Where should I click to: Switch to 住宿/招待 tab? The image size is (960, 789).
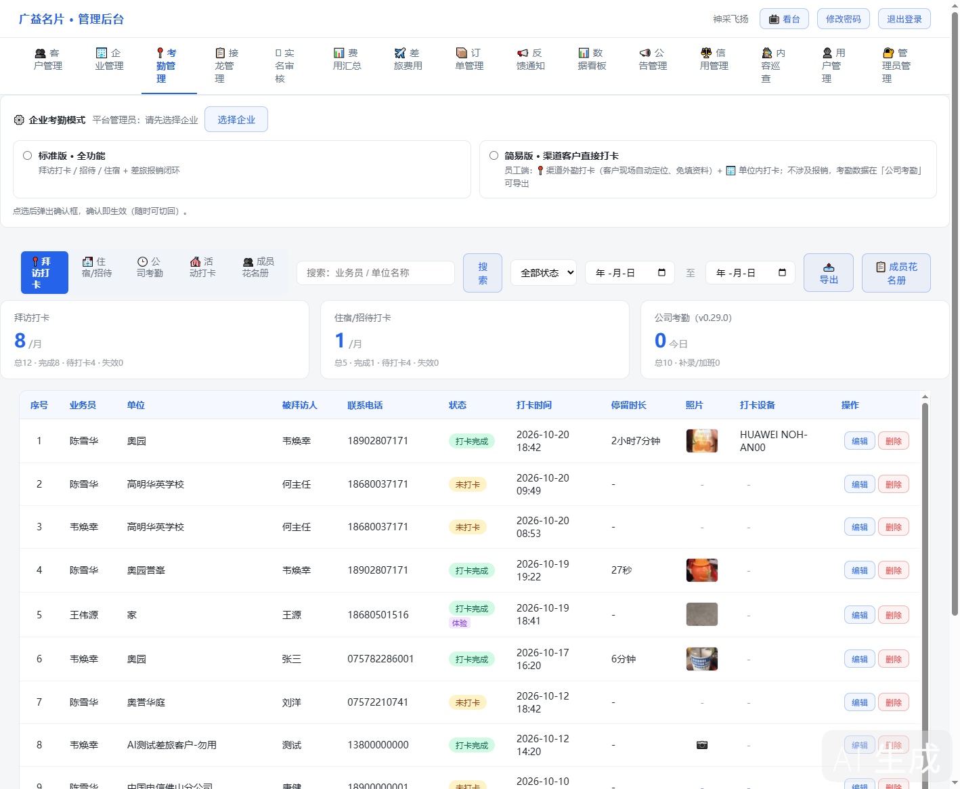97,268
